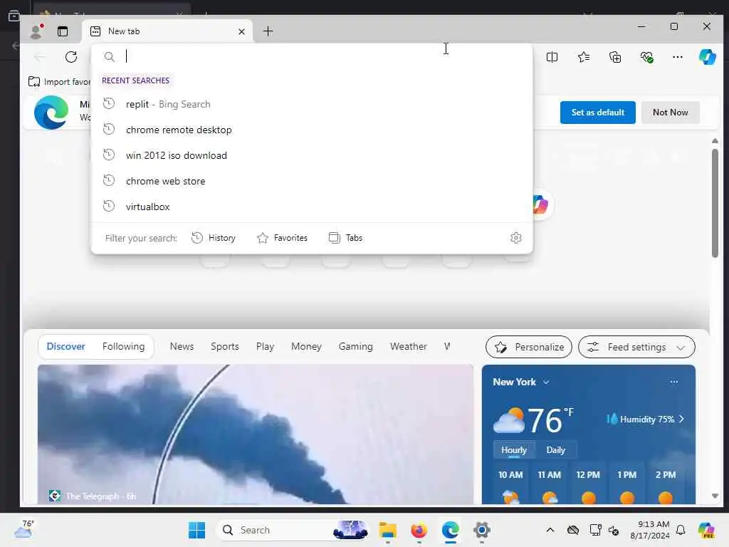This screenshot has height=547, width=729.
Task: Open the Collections icon
Action: tap(614, 57)
